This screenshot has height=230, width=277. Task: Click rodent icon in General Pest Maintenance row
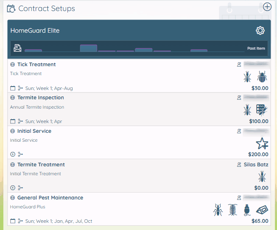click(247, 210)
